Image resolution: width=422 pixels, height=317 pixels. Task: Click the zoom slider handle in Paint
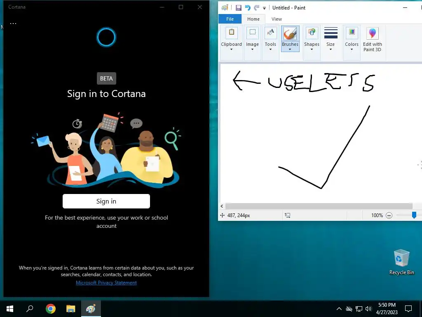[x=414, y=215]
